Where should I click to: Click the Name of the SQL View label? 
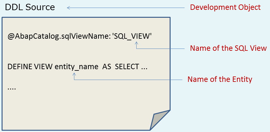coord(228,48)
